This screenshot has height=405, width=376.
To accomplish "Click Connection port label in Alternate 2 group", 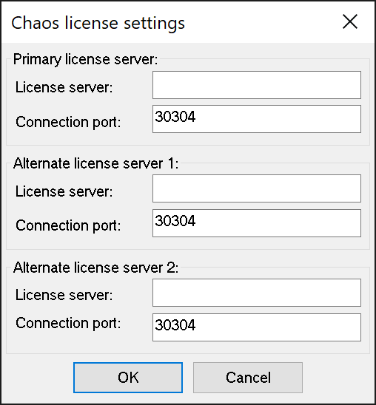I will (68, 323).
